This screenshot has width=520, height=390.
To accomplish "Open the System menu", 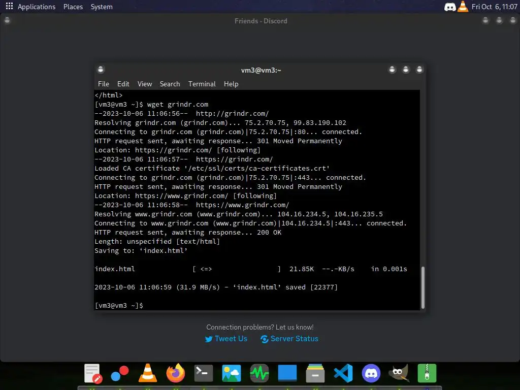I will tap(102, 7).
